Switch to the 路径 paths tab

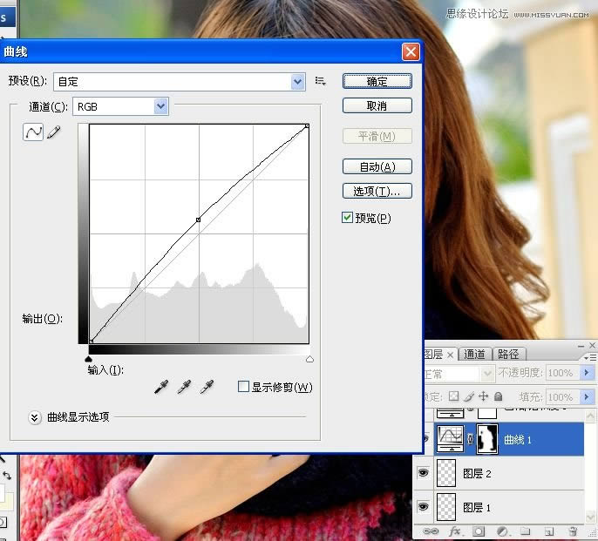tap(508, 355)
